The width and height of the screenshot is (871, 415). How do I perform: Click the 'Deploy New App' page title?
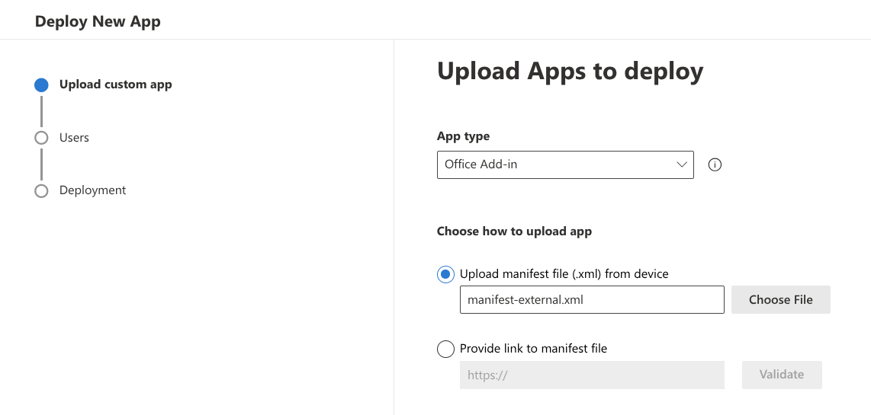[x=98, y=21]
